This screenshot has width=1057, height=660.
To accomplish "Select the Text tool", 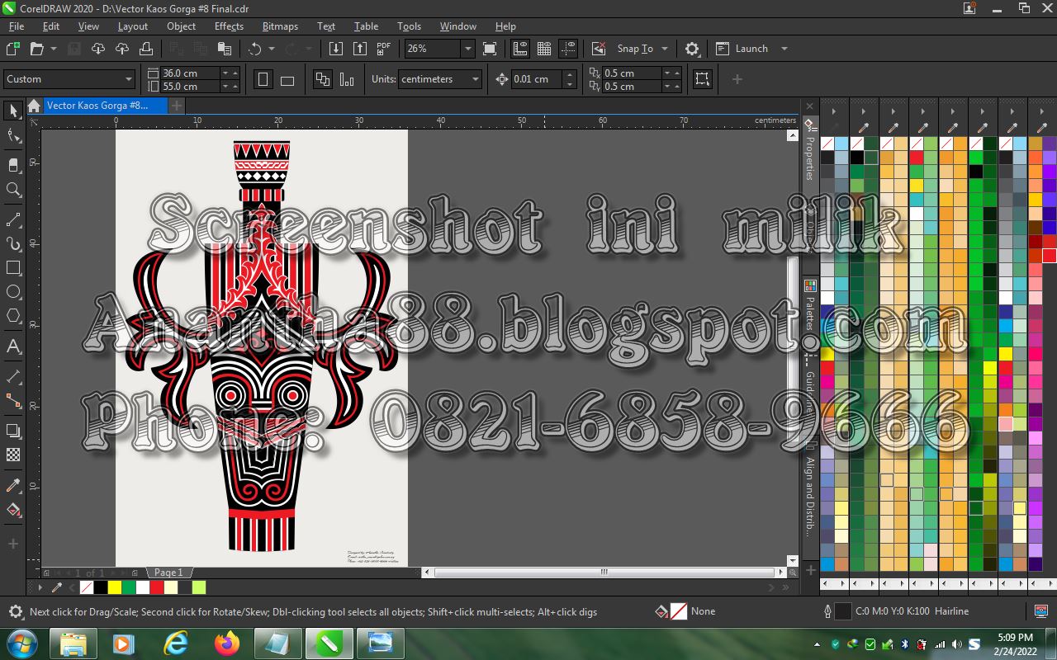I will tap(13, 346).
